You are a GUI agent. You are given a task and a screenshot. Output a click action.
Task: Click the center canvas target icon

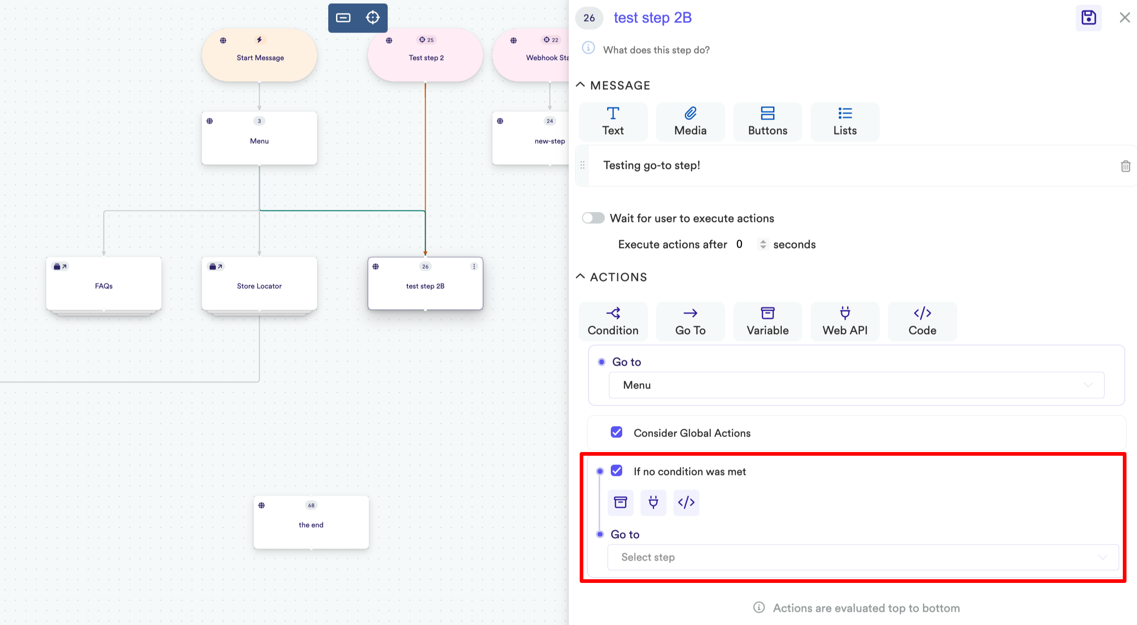[x=373, y=18]
